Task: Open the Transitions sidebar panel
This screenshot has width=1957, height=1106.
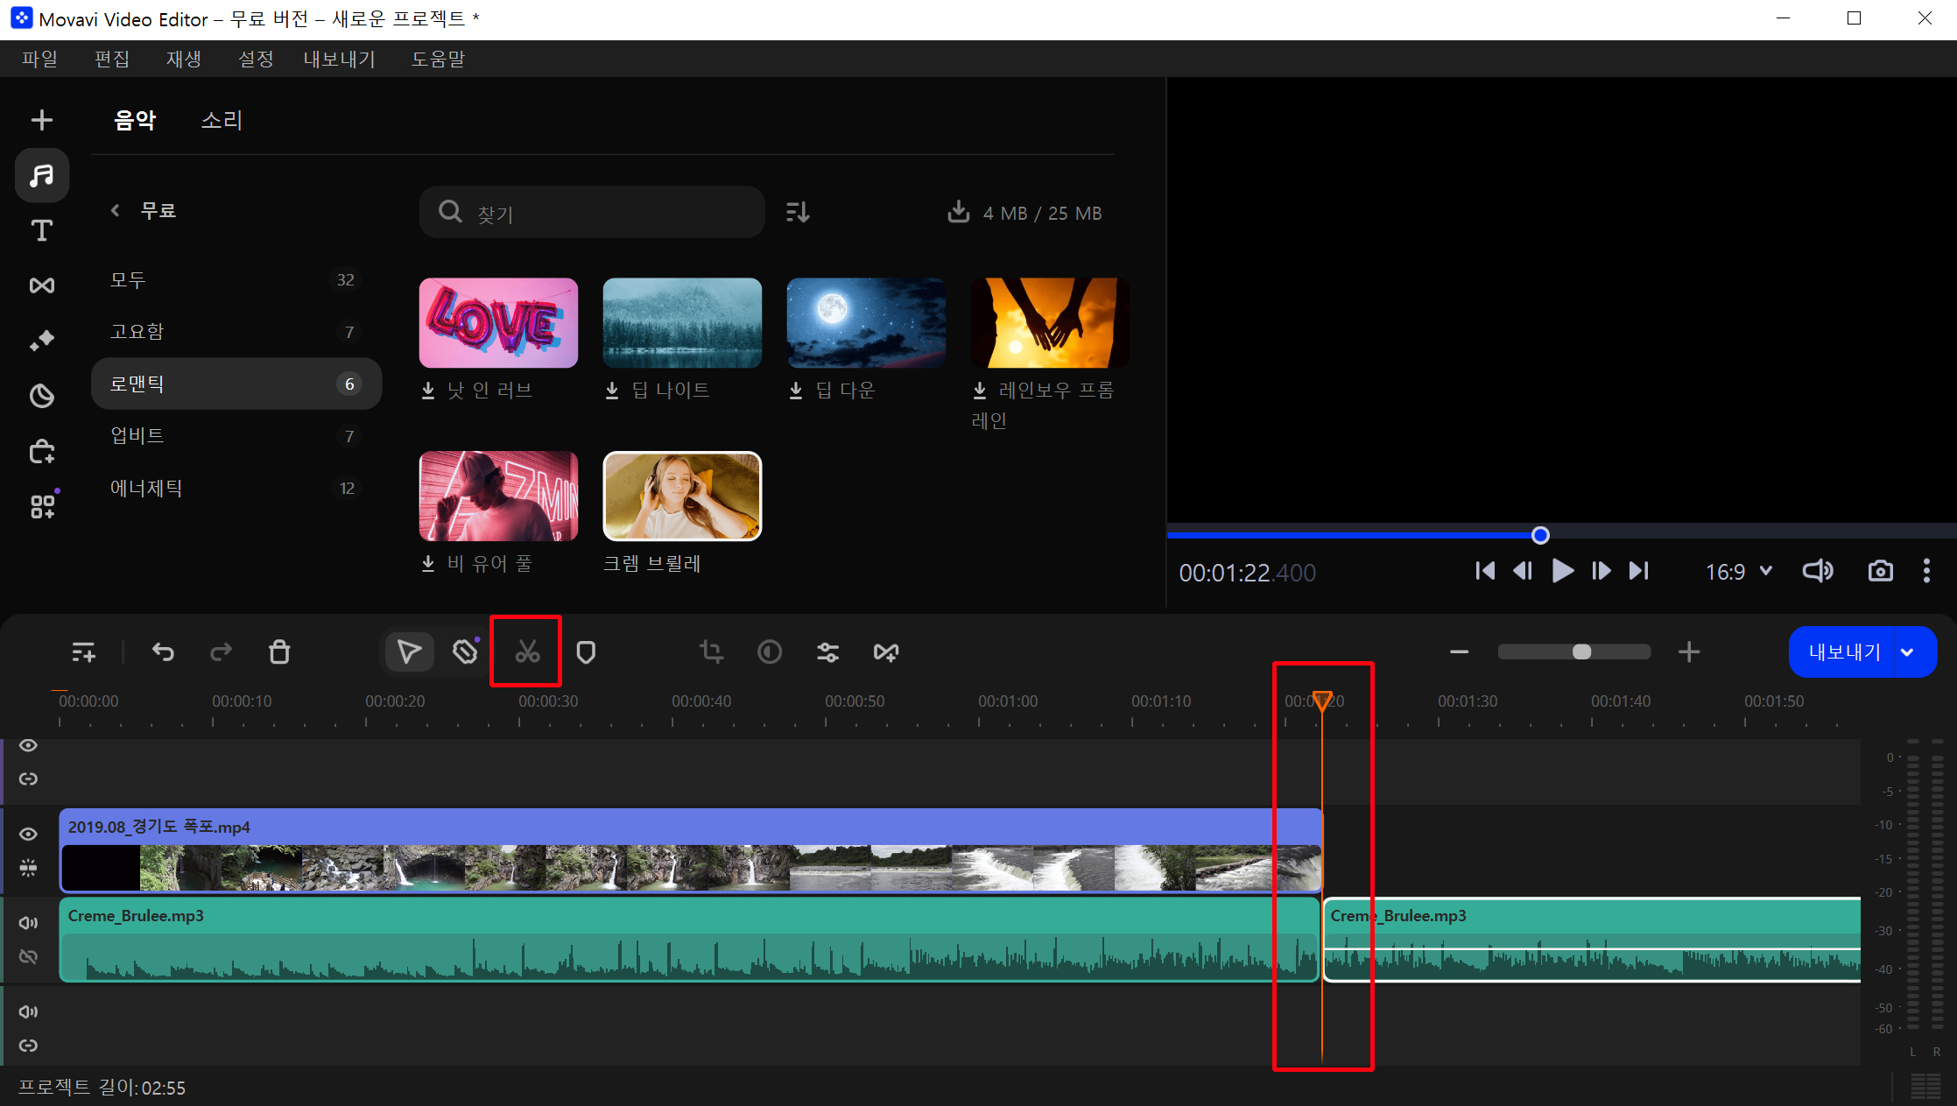Action: [x=41, y=285]
